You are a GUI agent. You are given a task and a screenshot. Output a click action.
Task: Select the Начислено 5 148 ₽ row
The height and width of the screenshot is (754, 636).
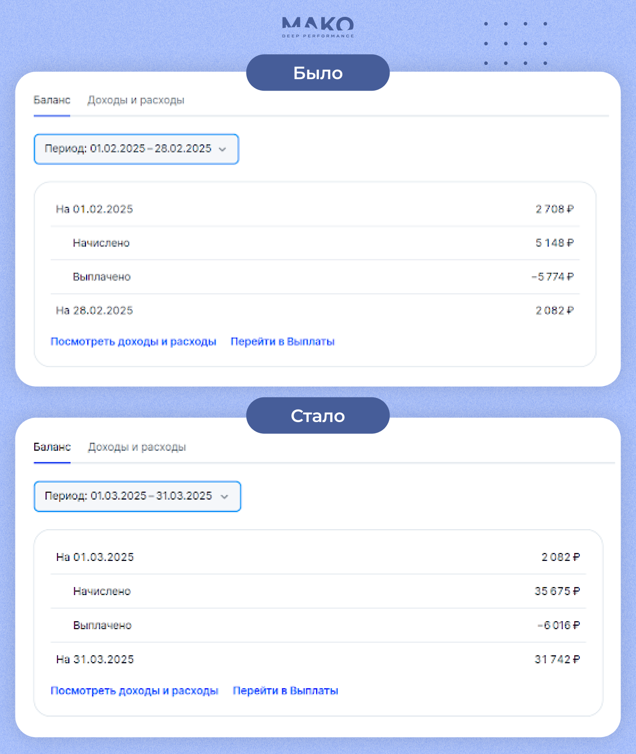pyautogui.click(x=315, y=243)
